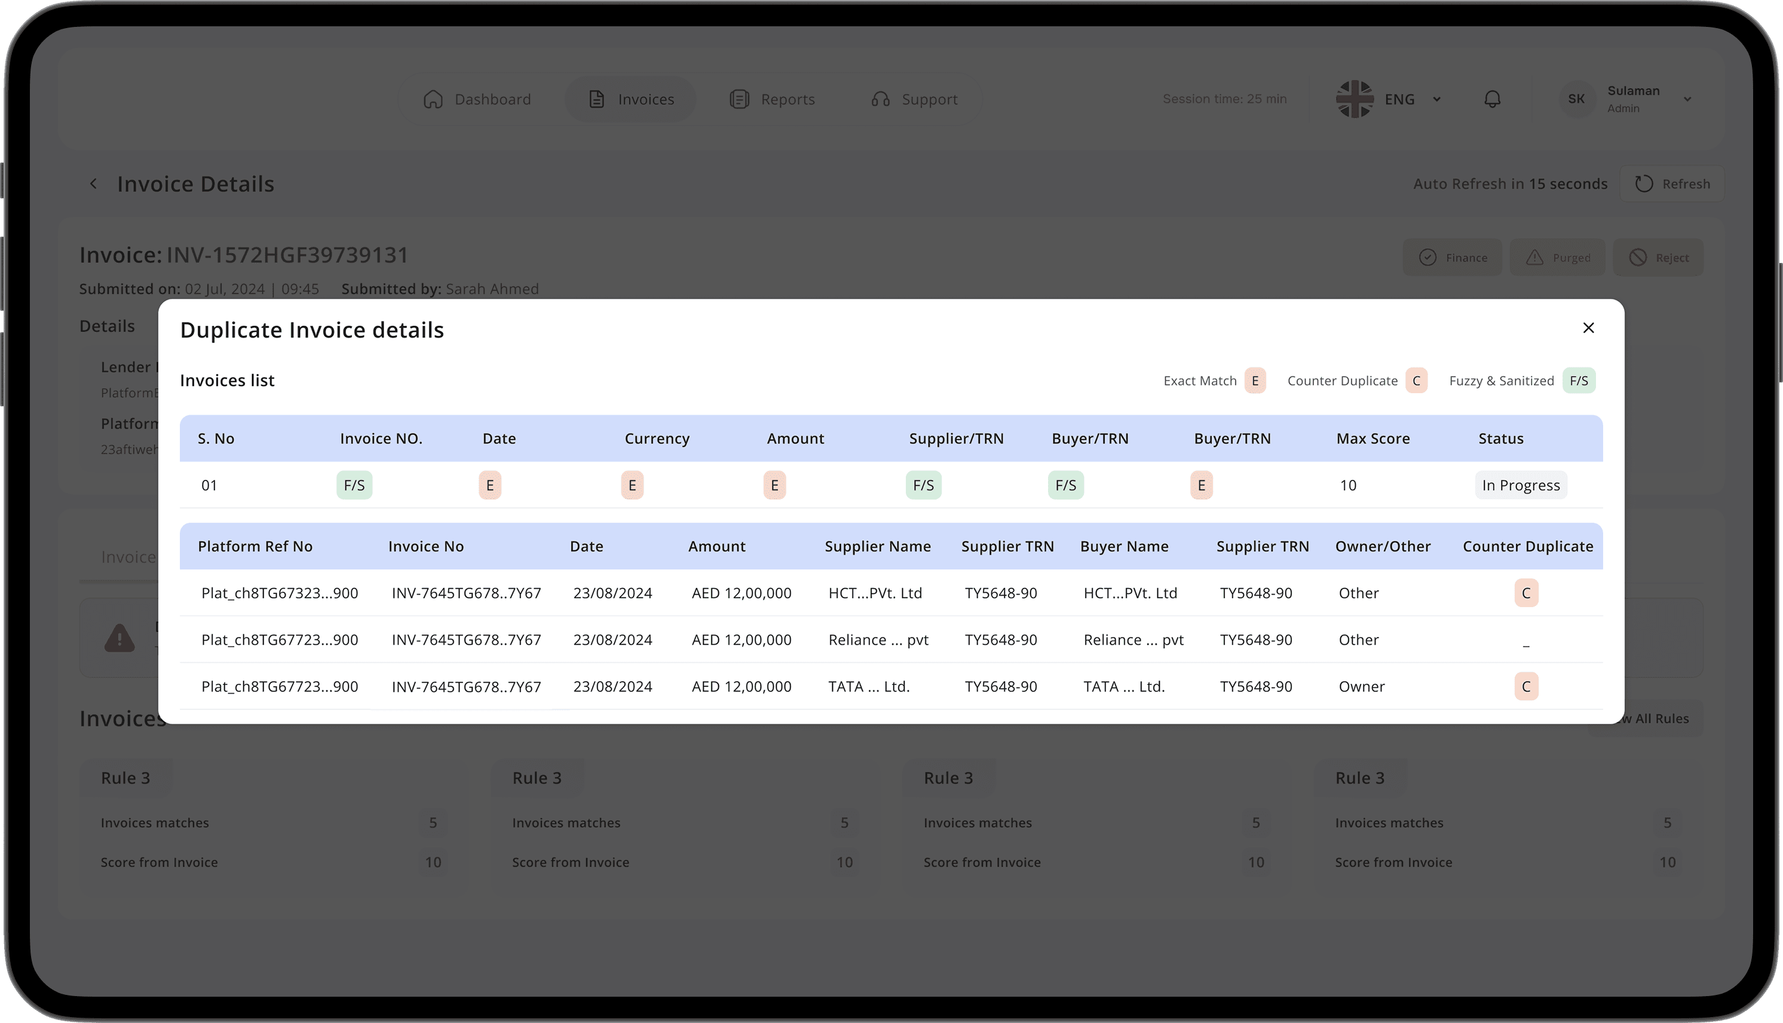1783x1023 pixels.
Task: Expand the ENG language dropdown
Action: coord(1436,100)
